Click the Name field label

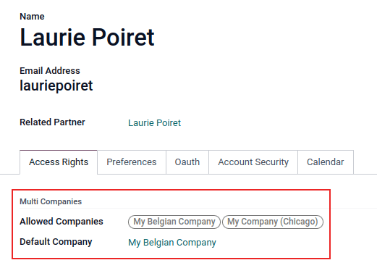(x=32, y=17)
